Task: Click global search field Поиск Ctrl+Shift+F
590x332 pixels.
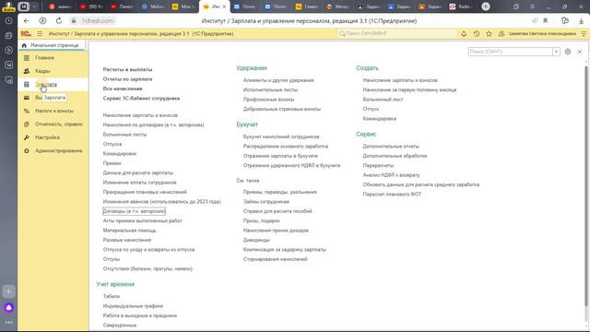Action: tap(397, 33)
